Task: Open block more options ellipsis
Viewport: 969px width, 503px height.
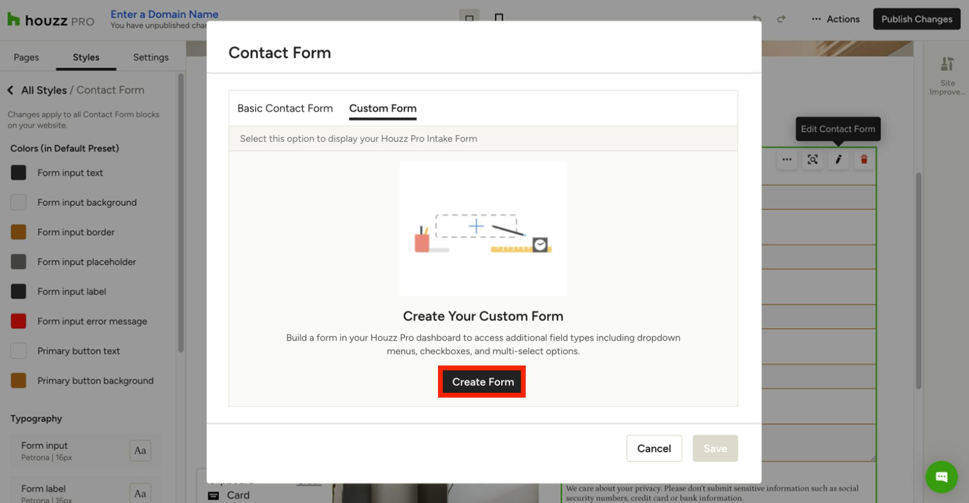Action: (x=787, y=160)
